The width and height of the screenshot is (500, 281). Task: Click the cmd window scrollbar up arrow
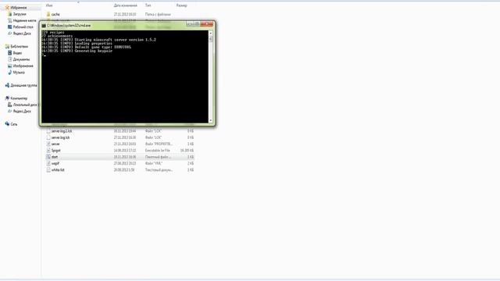pyautogui.click(x=210, y=33)
